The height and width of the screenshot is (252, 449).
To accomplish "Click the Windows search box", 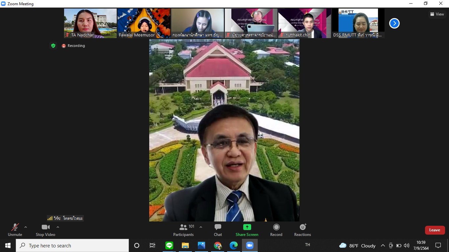I will point(72,245).
